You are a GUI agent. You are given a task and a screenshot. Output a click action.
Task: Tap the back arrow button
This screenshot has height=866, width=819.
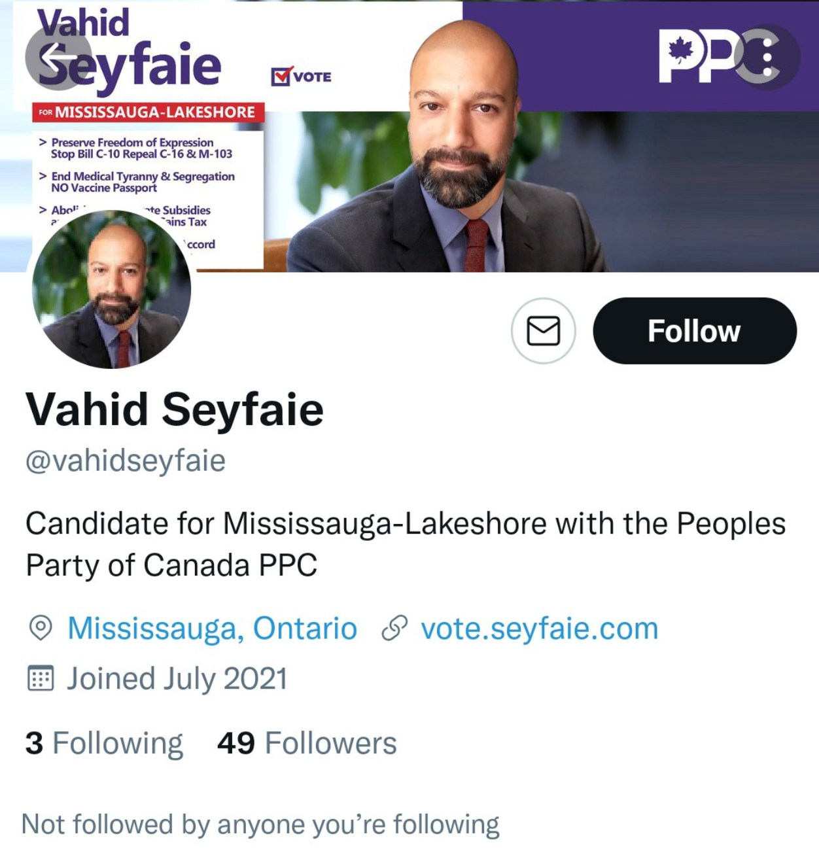coord(58,57)
